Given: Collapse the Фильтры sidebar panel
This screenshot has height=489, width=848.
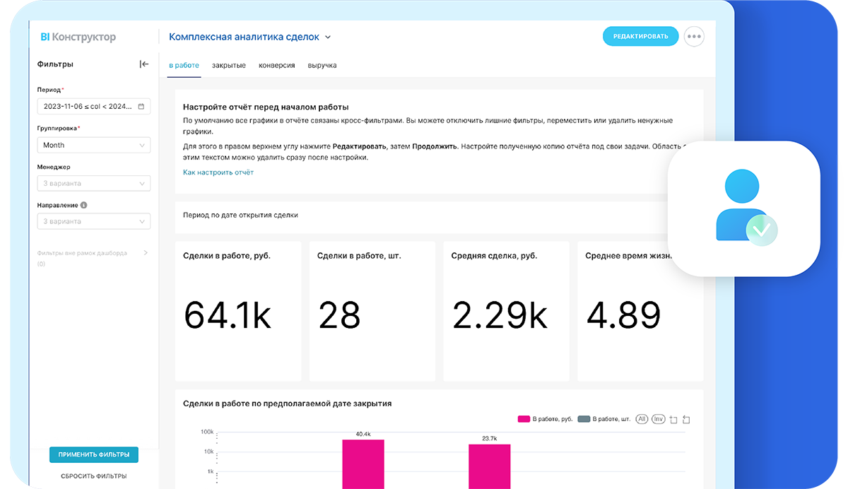Looking at the screenshot, I should click(x=143, y=64).
